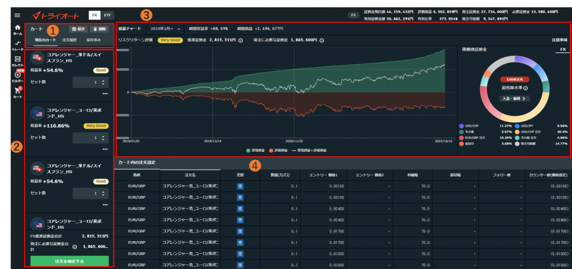Click the USD/CHF purple legend swatch
572x269 pixels.
coord(461,126)
